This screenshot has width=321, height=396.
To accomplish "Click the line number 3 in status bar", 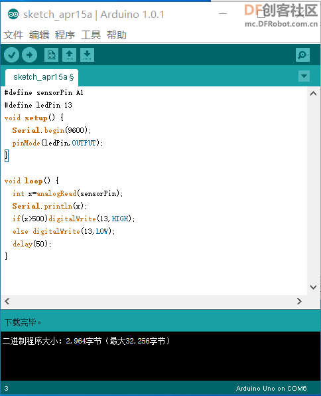I will point(7,389).
